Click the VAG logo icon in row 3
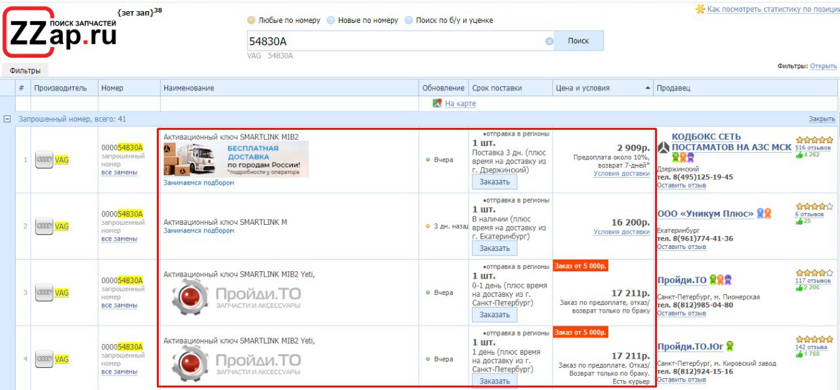 coord(44,293)
